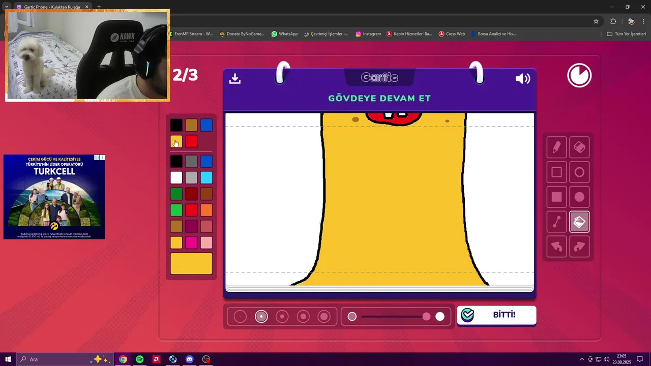Click the opacity slider handle
Image resolution: width=651 pixels, height=366 pixels.
coord(426,317)
